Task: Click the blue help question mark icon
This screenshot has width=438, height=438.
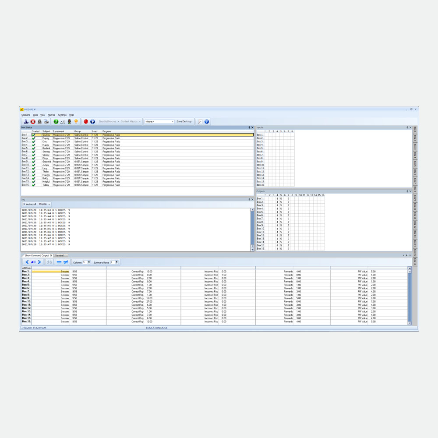Action: pos(207,121)
